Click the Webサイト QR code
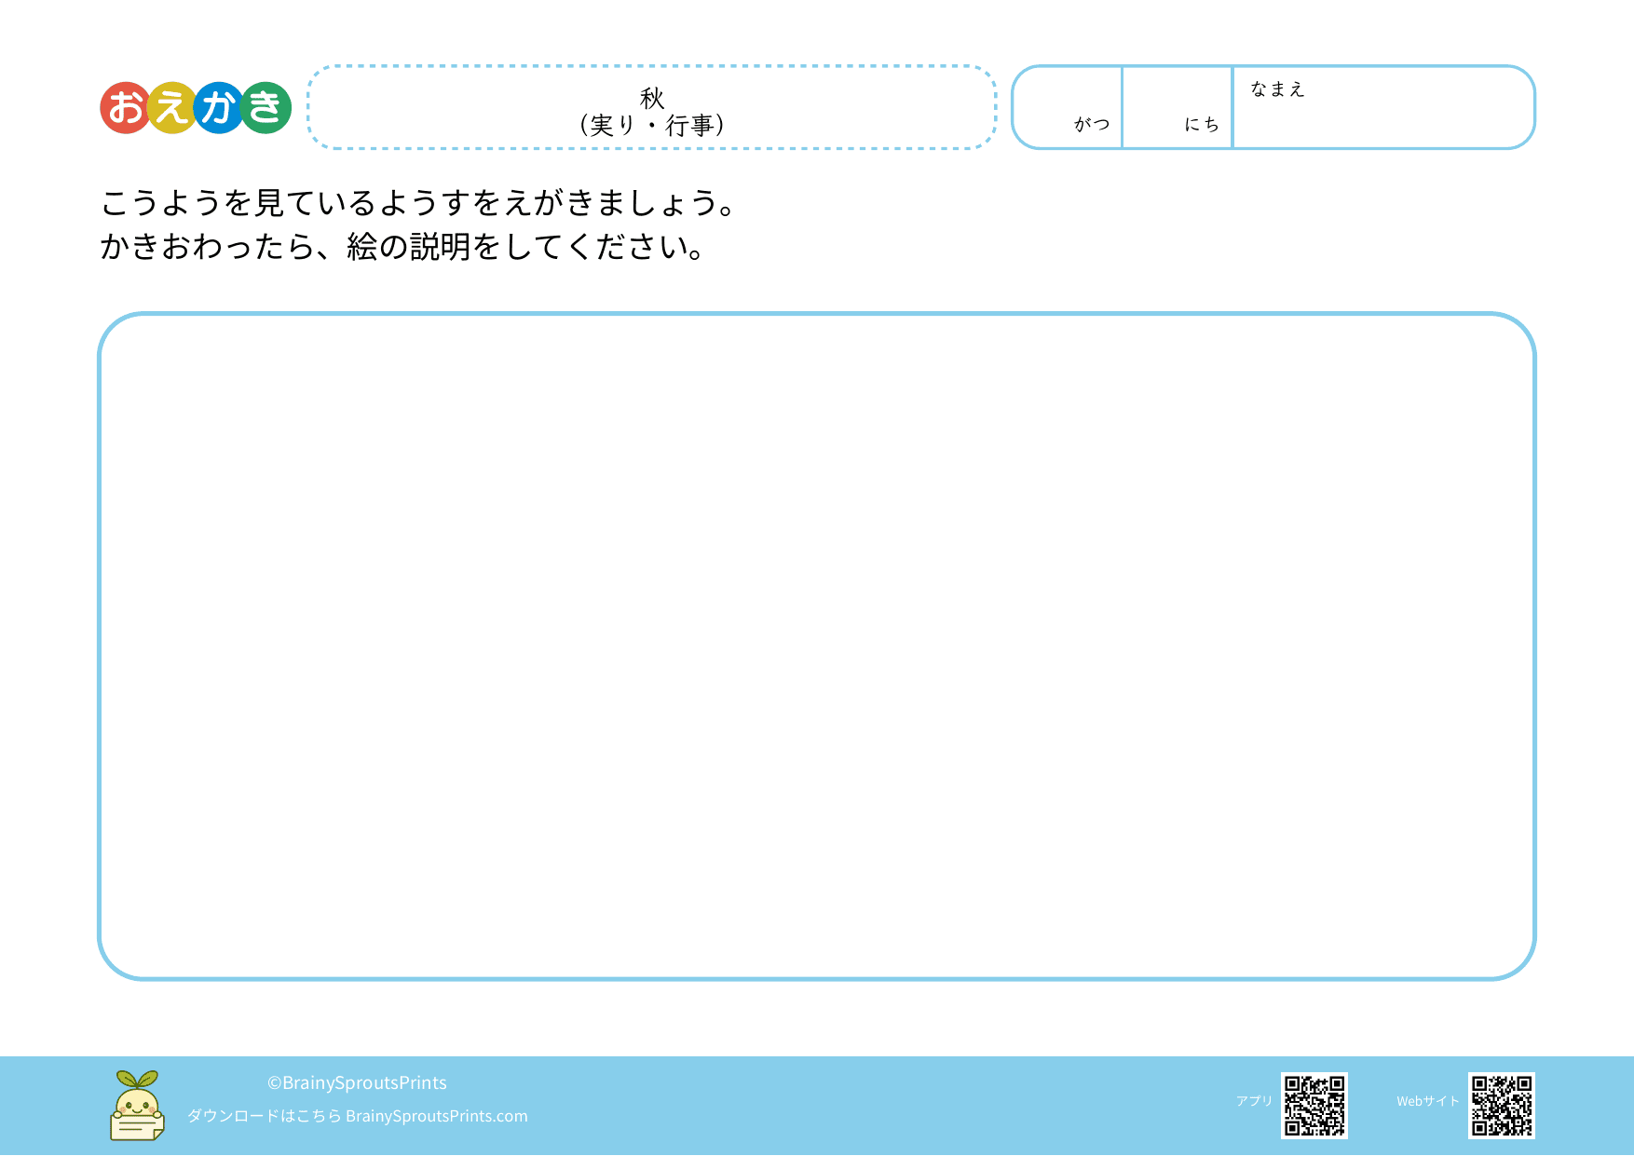This screenshot has height=1156, width=1634. click(1501, 1106)
